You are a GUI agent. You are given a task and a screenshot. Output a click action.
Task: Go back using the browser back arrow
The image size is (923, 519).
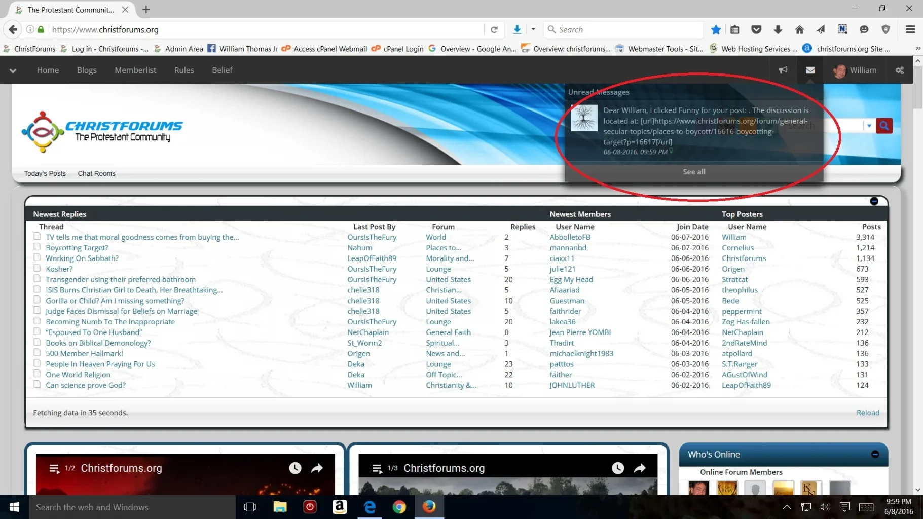coord(13,29)
